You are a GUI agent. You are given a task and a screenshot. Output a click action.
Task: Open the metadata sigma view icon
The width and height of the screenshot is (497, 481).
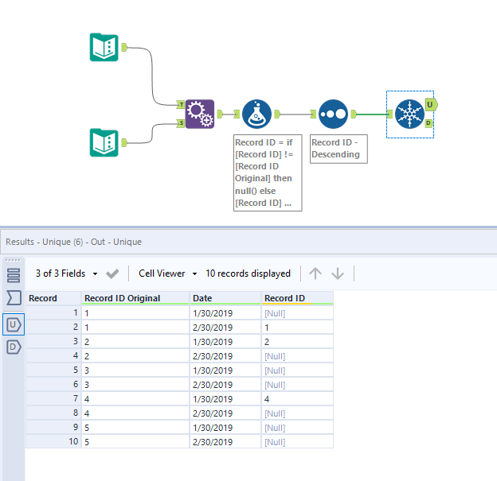pos(14,298)
